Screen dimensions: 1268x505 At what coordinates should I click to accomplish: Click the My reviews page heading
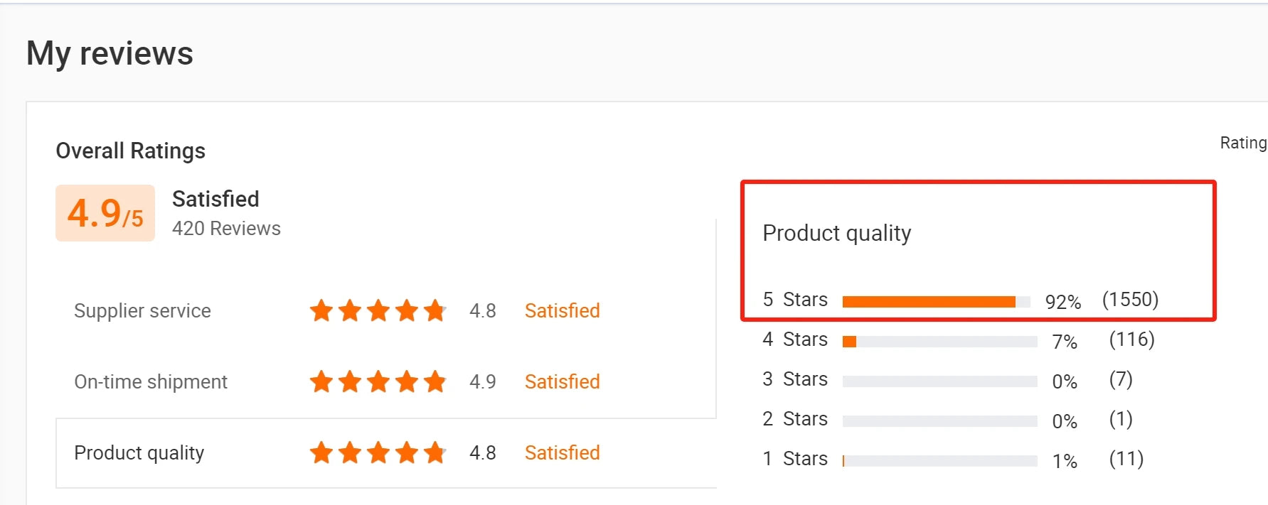110,53
